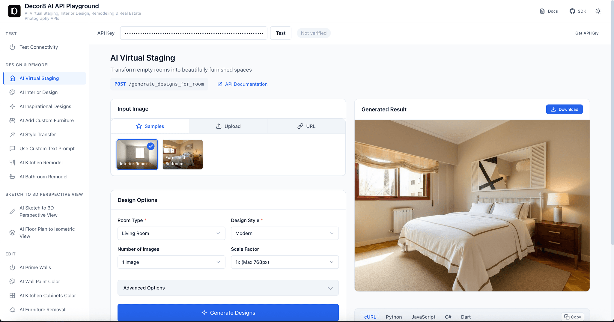Open AI Kitchen Remodel utensils icon
614x322 pixels.
click(x=12, y=162)
